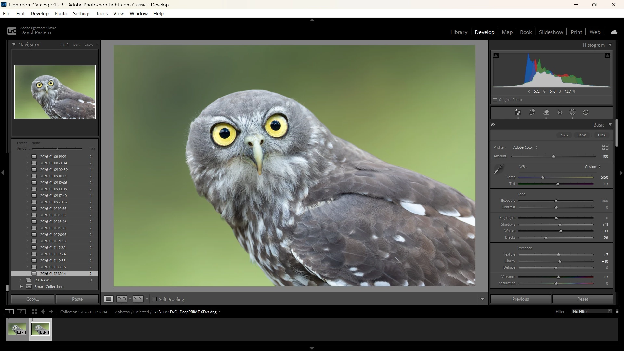Viewport: 624px width, 351px height.
Task: Toggle the Basic panel eye switch
Action: (x=493, y=125)
